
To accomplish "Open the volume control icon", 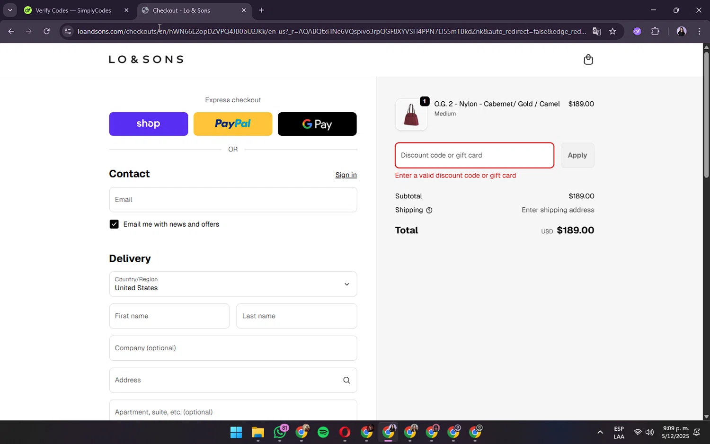I will 649,432.
